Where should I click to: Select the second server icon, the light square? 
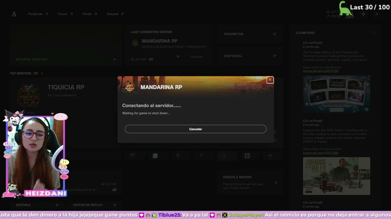coord(155,156)
